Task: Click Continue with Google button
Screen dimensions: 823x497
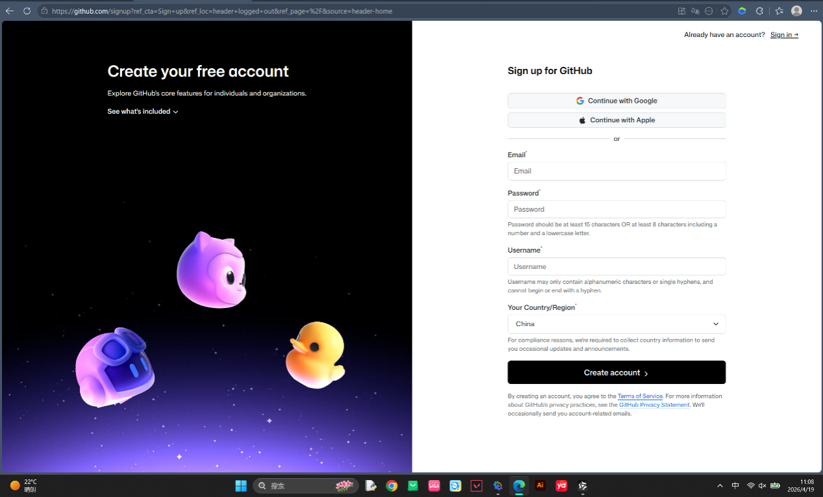Action: coord(616,101)
